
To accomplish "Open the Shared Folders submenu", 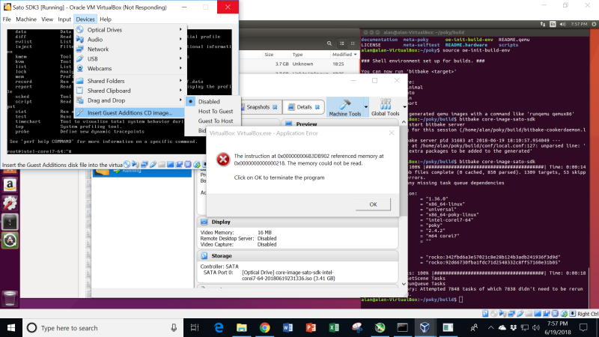I will point(130,81).
